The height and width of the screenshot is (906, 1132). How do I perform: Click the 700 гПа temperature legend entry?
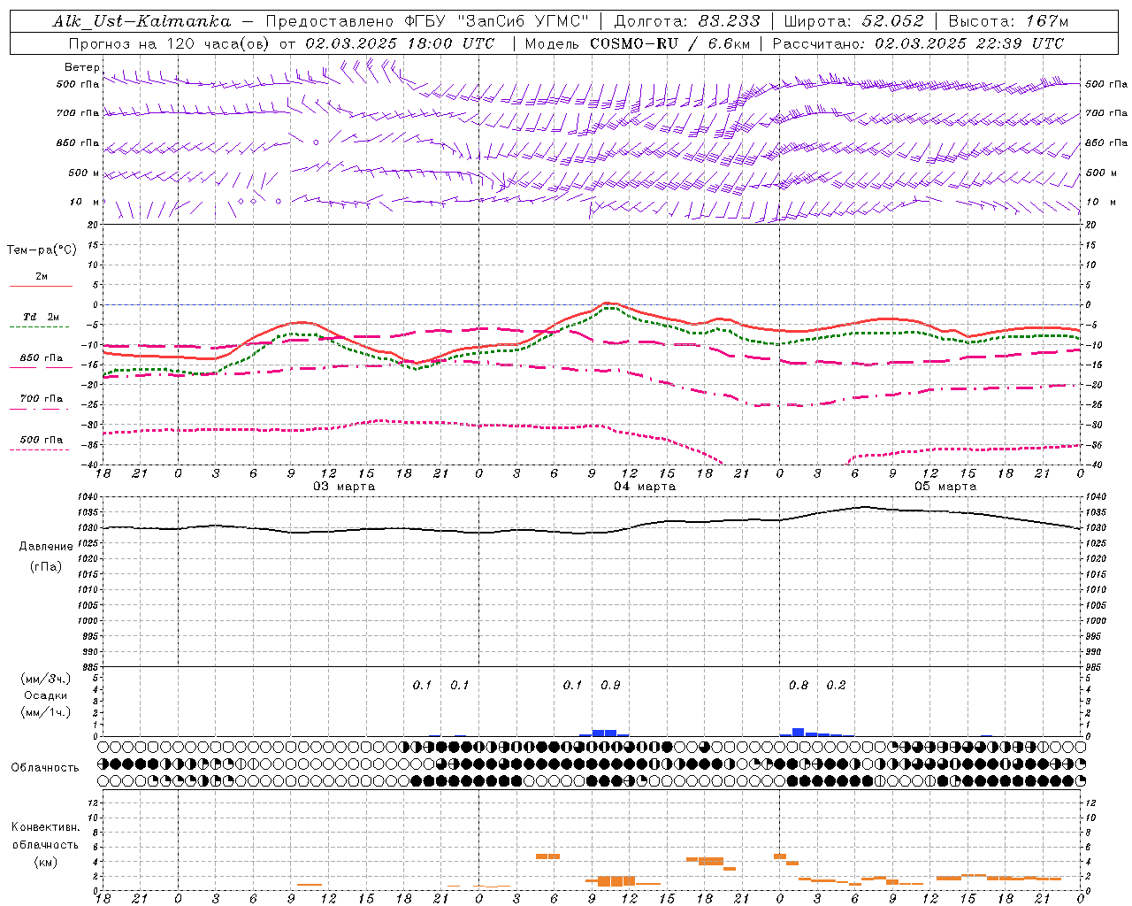[x=42, y=399]
